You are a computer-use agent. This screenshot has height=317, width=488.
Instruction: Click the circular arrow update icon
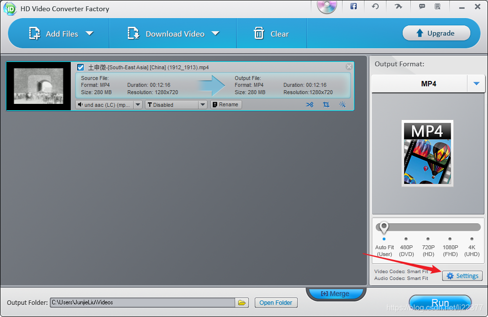pos(375,6)
